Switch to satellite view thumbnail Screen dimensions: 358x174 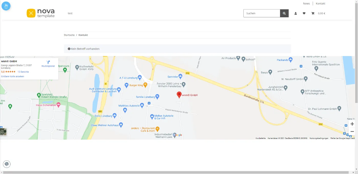3,132
